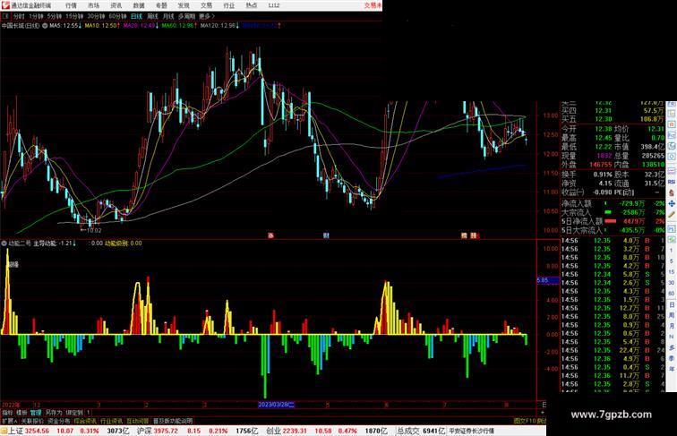Click the sidebar icon labeled 日

(672, 304)
